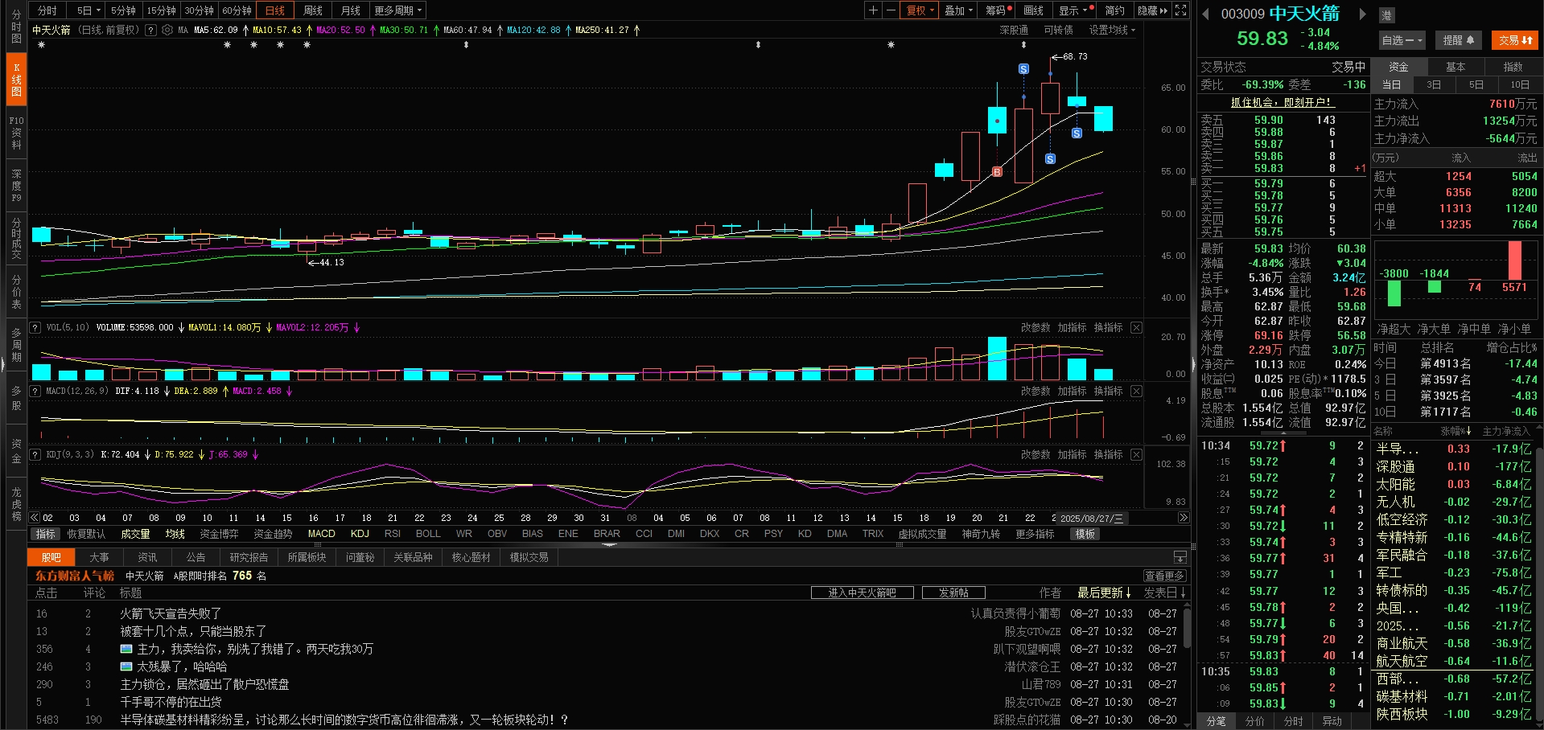Jump to earliest dates double-left arrow

35,518
